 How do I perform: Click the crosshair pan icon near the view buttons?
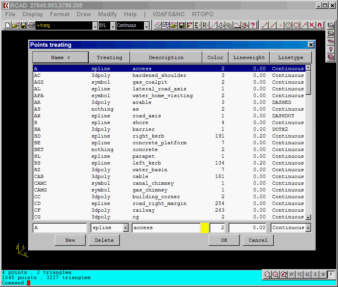coord(276,274)
